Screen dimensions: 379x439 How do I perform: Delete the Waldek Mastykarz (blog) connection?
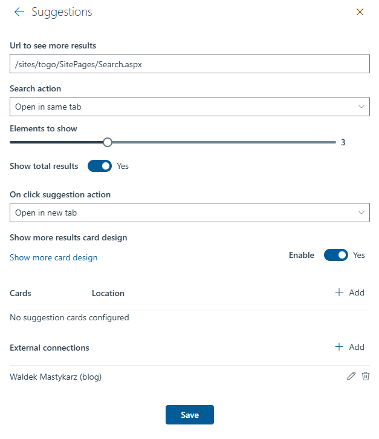click(366, 376)
